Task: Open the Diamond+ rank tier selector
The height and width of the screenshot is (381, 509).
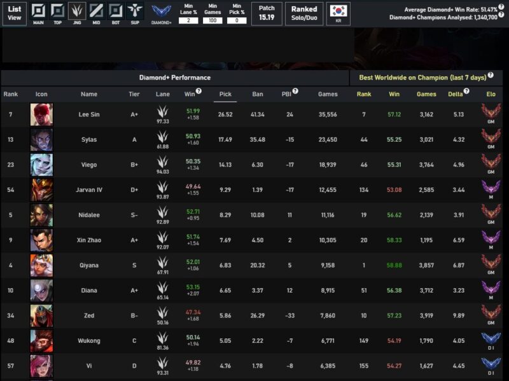Action: (x=161, y=13)
